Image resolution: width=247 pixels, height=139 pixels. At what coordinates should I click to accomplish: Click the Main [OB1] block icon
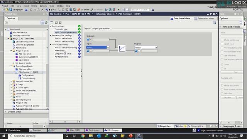17,60
